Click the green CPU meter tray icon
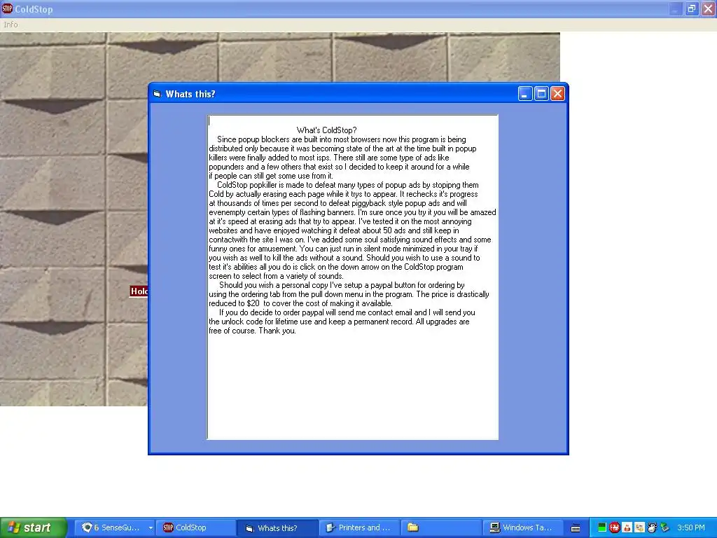Image resolution: width=717 pixels, height=538 pixels. tap(602, 527)
